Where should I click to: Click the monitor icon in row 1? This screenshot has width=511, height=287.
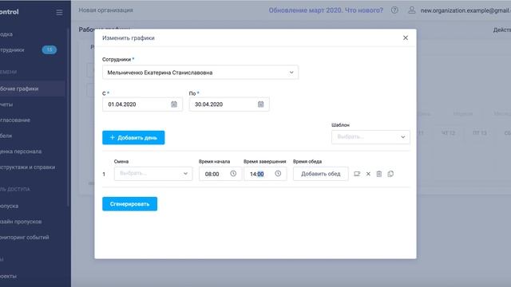coord(357,174)
